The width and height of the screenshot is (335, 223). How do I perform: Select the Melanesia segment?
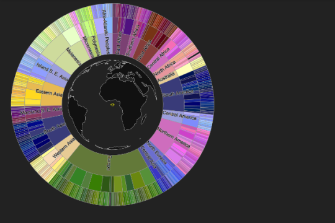point(74,58)
